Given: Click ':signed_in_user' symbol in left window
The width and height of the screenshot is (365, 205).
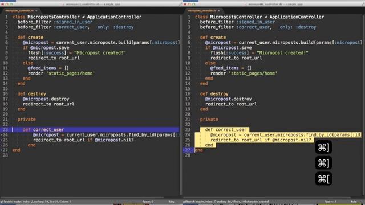Looking at the screenshot, I should pyautogui.click(x=73, y=22).
